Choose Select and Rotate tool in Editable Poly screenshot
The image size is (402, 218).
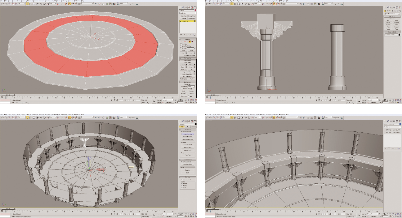(x=44, y=4)
